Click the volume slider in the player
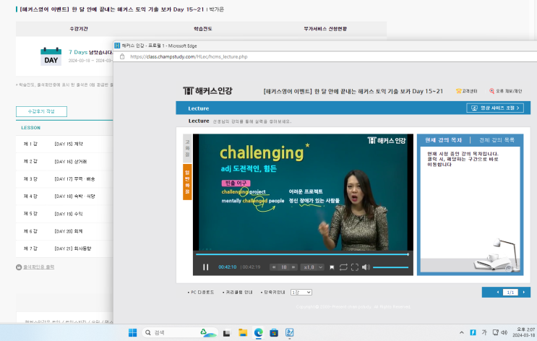Screen dimensions: 537x341 [x=390, y=267]
